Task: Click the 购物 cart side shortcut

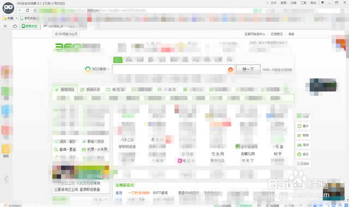Action: pyautogui.click(x=303, y=136)
